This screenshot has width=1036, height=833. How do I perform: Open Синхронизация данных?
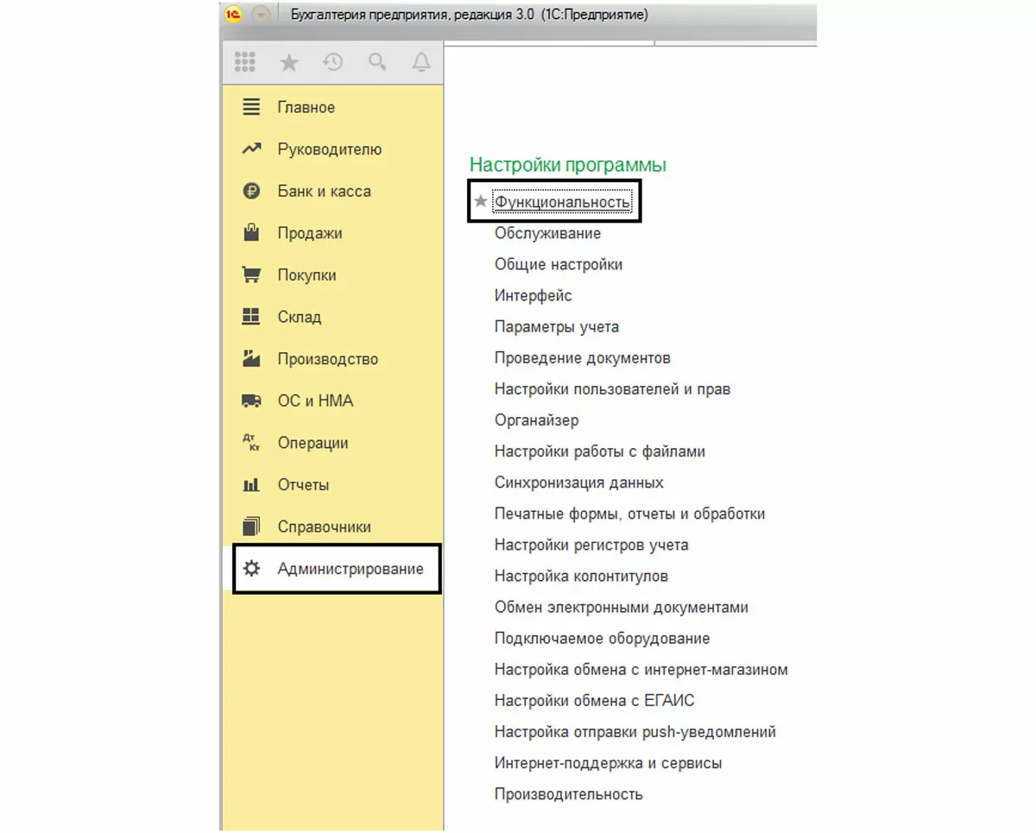point(578,483)
